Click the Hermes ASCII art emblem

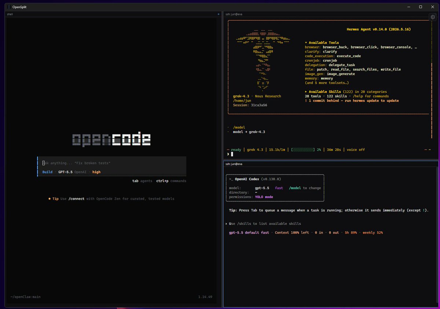click(263, 60)
